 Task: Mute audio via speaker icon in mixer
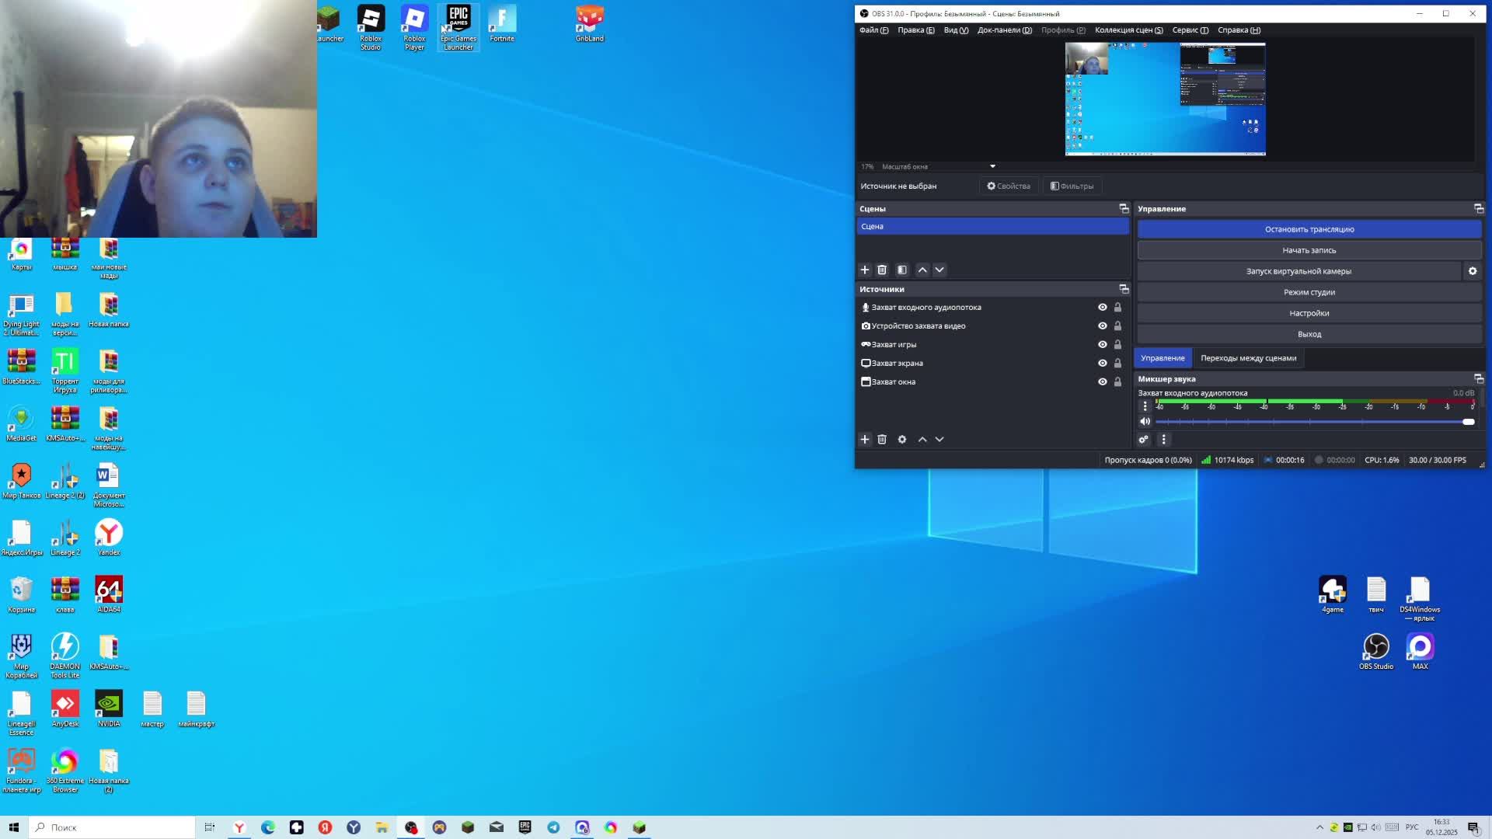click(x=1145, y=422)
